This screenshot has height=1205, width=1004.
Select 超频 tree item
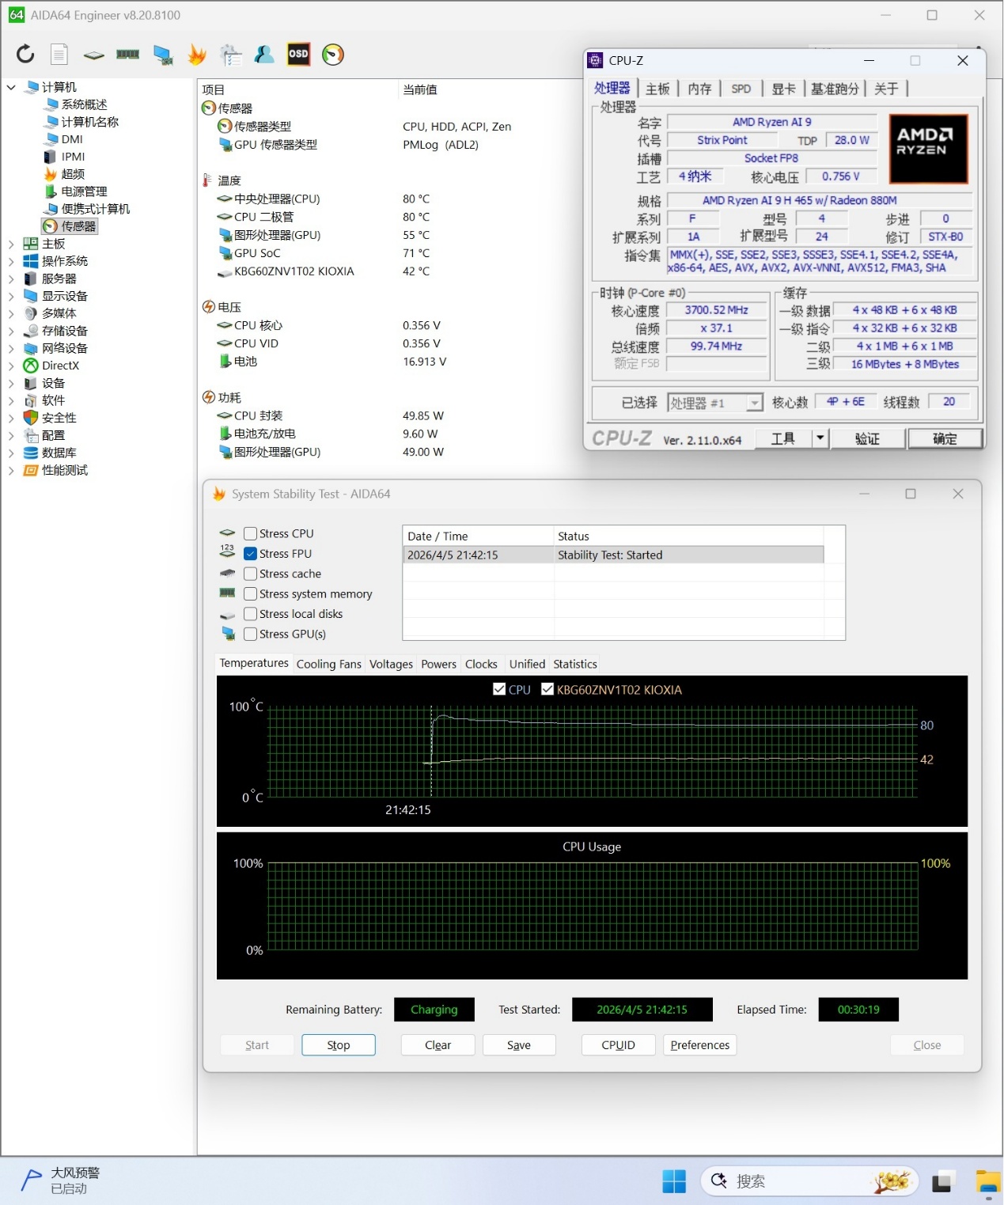pyautogui.click(x=73, y=174)
